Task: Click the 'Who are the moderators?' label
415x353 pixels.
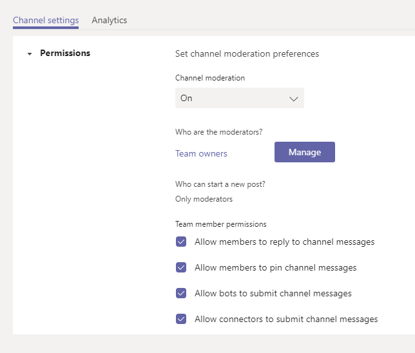Action: click(x=218, y=132)
